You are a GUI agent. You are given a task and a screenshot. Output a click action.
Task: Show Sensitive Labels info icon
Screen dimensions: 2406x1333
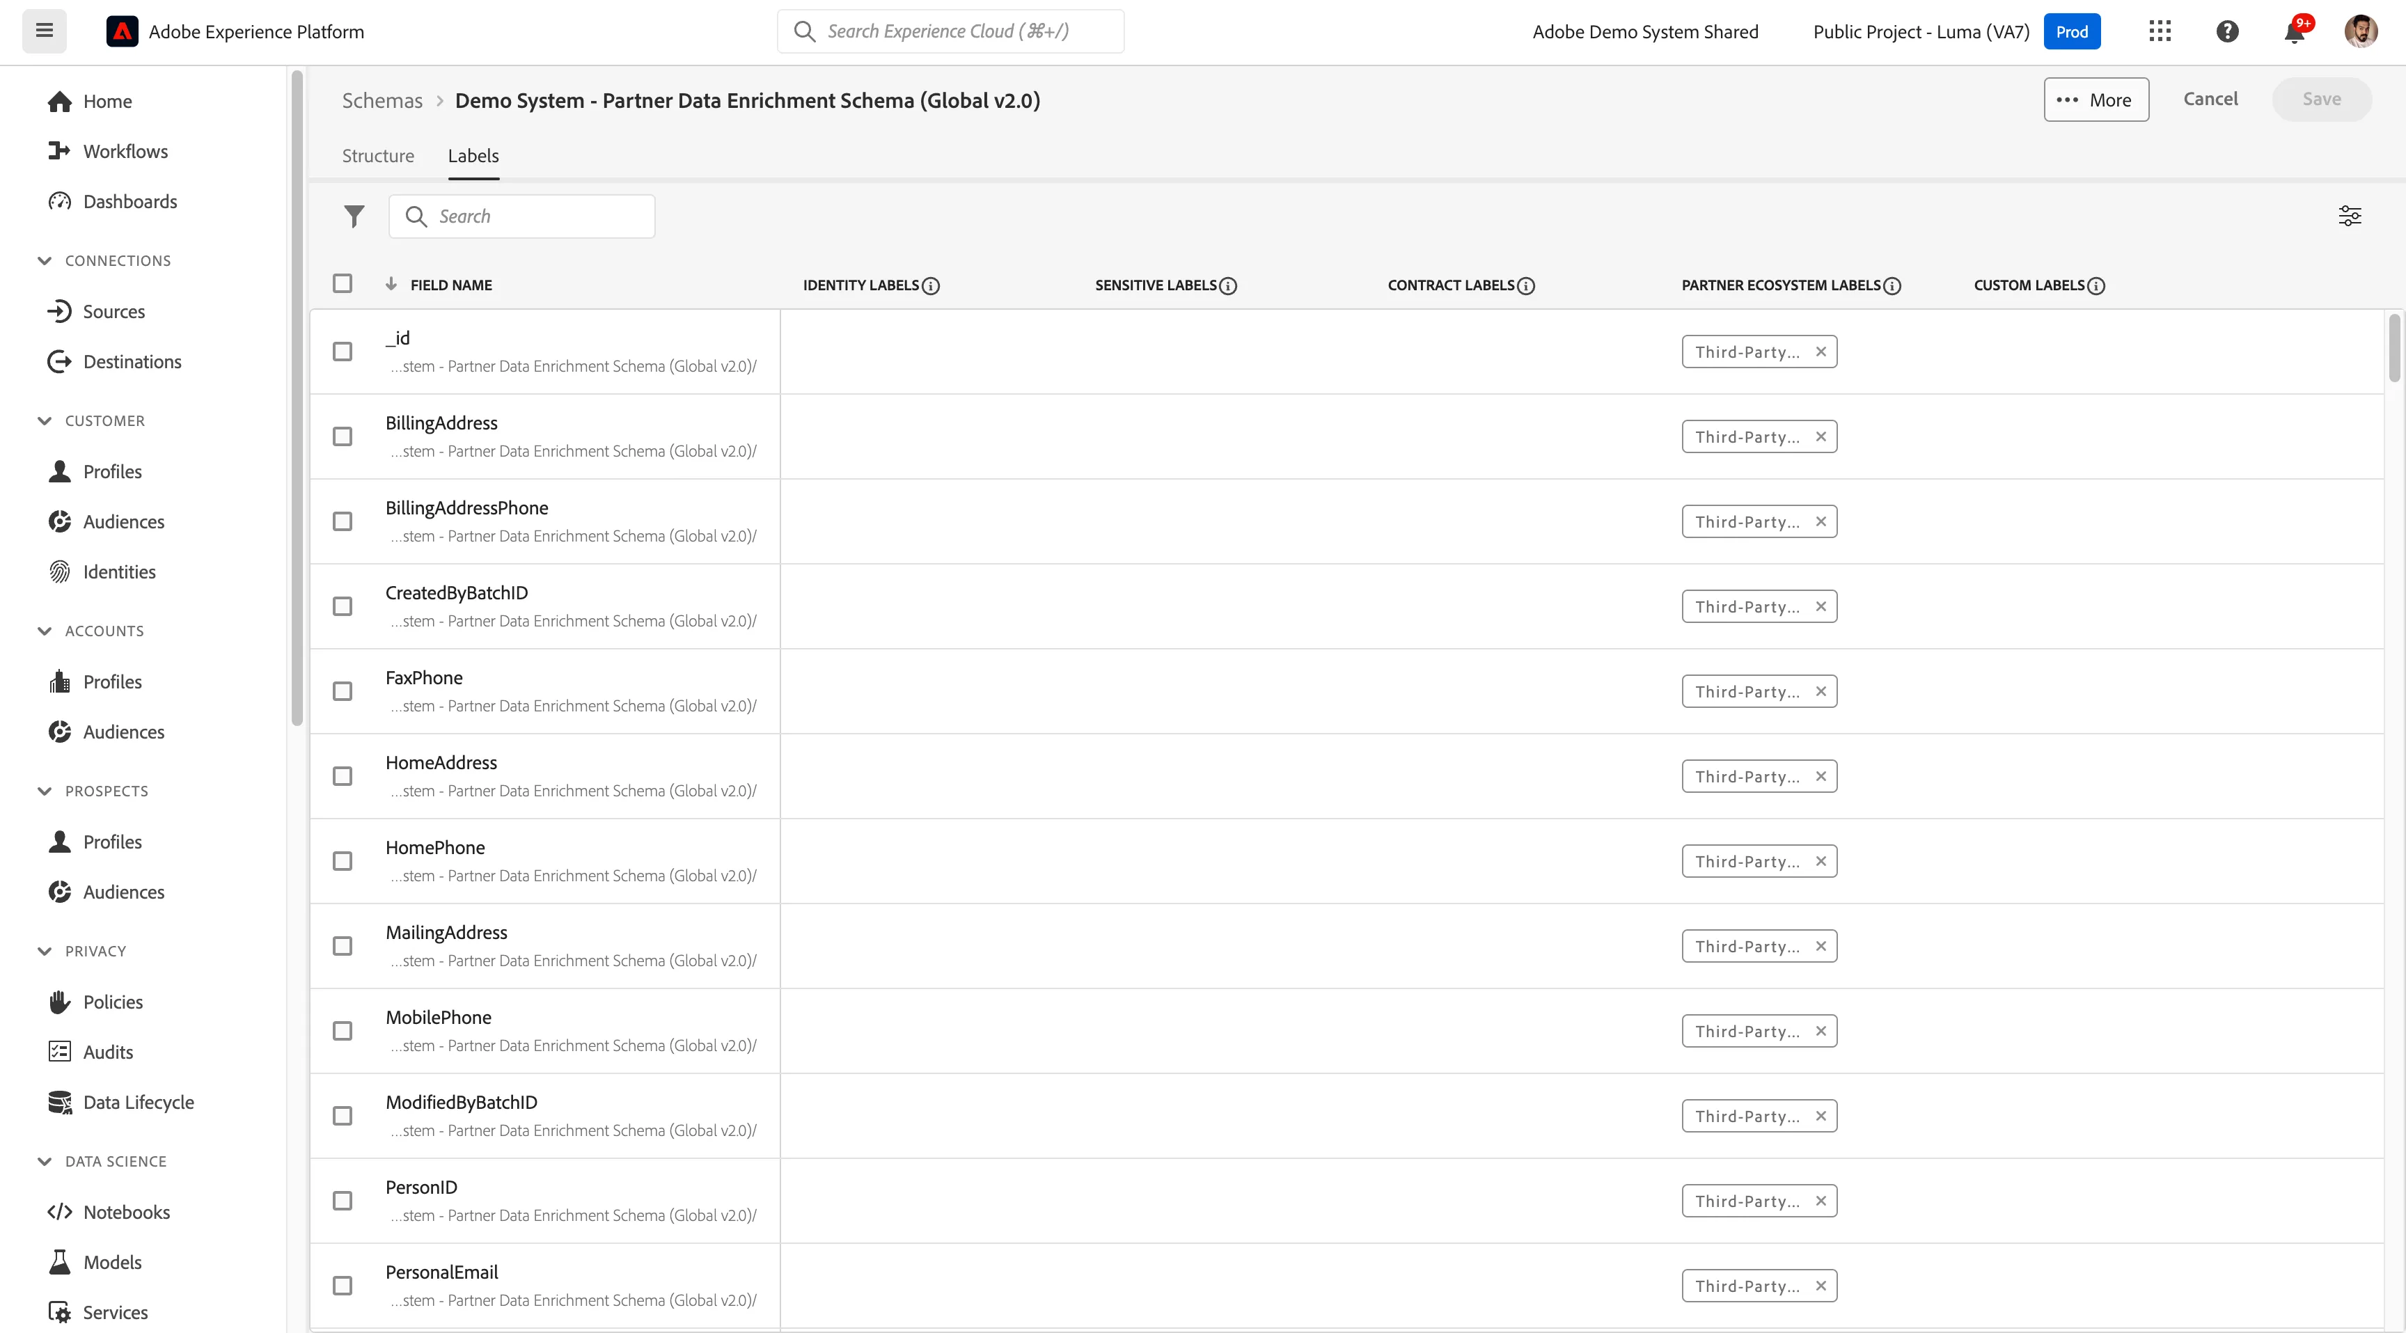click(1228, 286)
